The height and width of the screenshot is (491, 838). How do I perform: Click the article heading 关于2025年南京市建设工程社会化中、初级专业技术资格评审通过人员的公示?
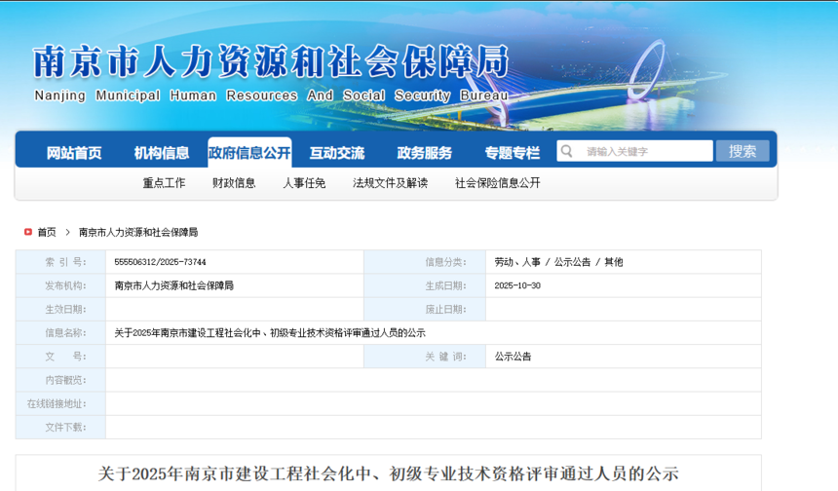pyautogui.click(x=389, y=473)
